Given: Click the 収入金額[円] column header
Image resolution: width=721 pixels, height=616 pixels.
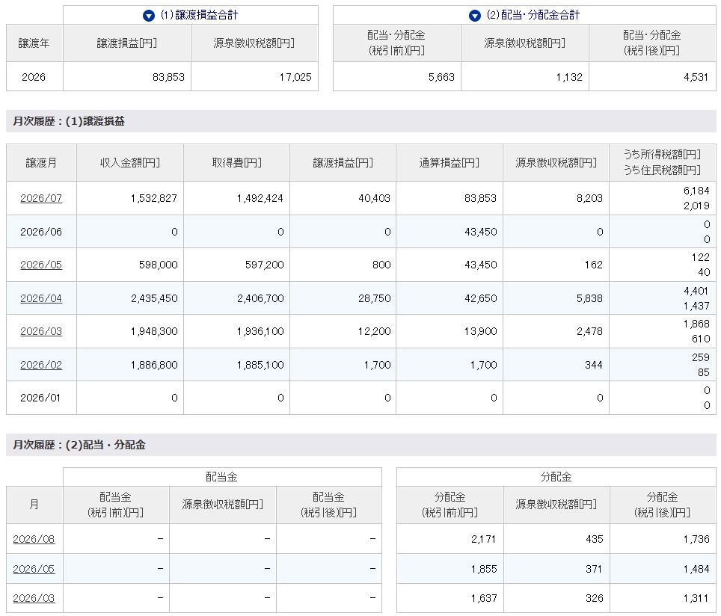Looking at the screenshot, I should (x=130, y=163).
